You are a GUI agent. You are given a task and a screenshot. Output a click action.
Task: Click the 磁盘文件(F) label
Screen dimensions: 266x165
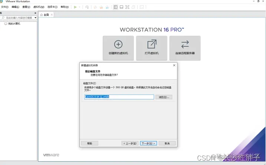coord(89,83)
